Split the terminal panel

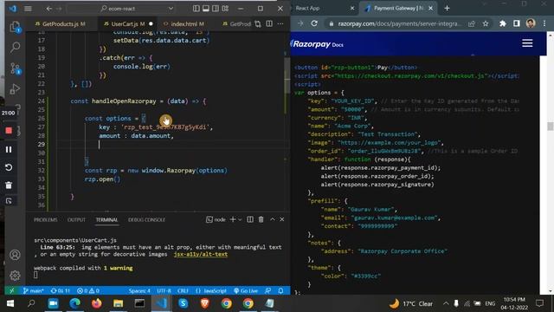pyautogui.click(x=250, y=219)
